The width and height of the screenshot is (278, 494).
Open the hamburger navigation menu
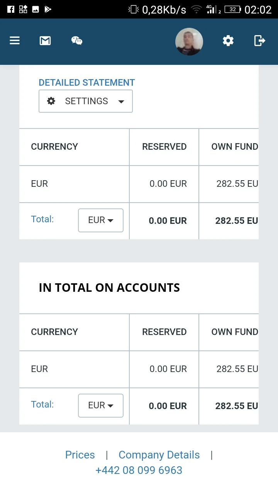[x=15, y=41]
